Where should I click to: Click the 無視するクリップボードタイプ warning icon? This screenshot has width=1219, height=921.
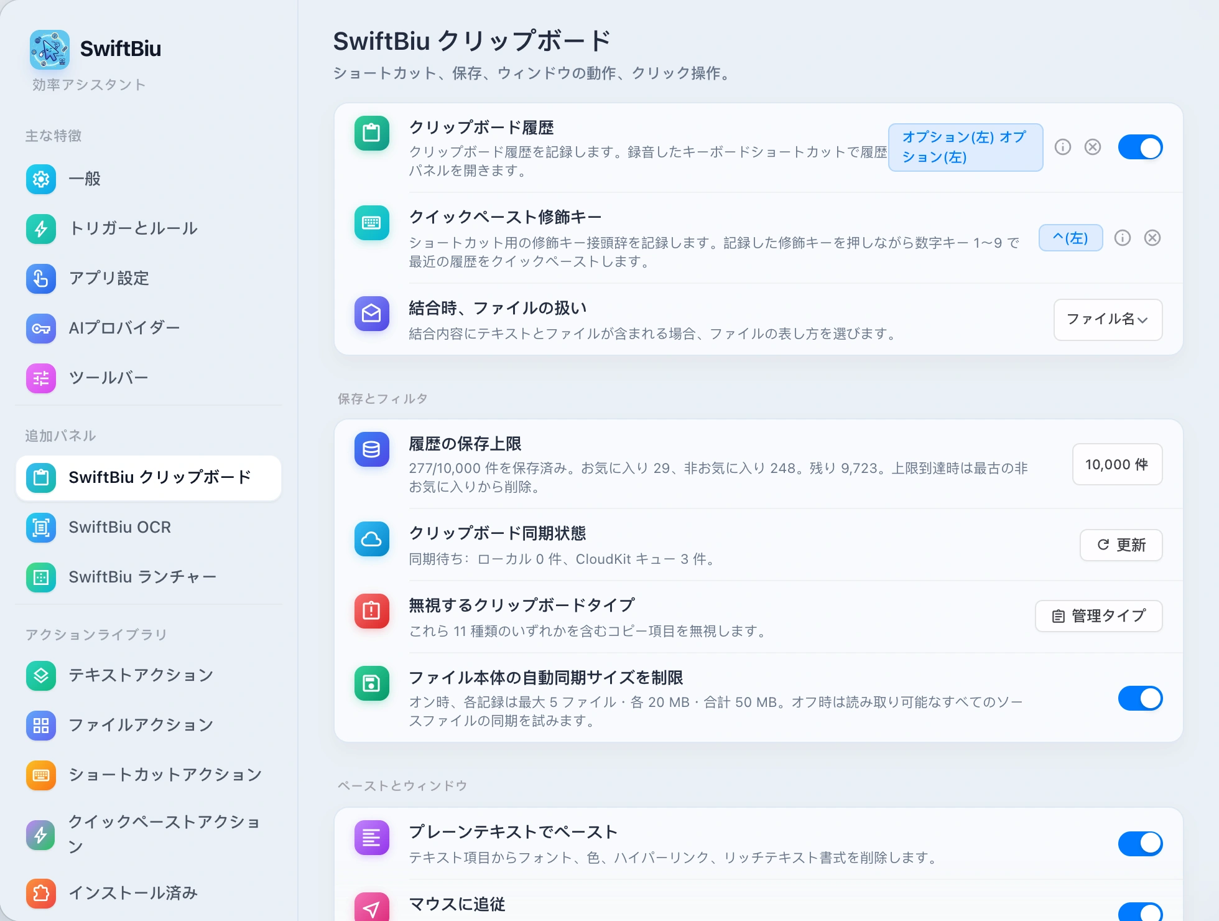pyautogui.click(x=372, y=611)
